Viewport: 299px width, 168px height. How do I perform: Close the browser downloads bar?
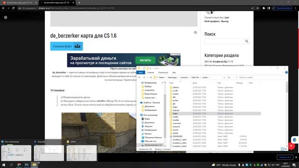point(296,157)
